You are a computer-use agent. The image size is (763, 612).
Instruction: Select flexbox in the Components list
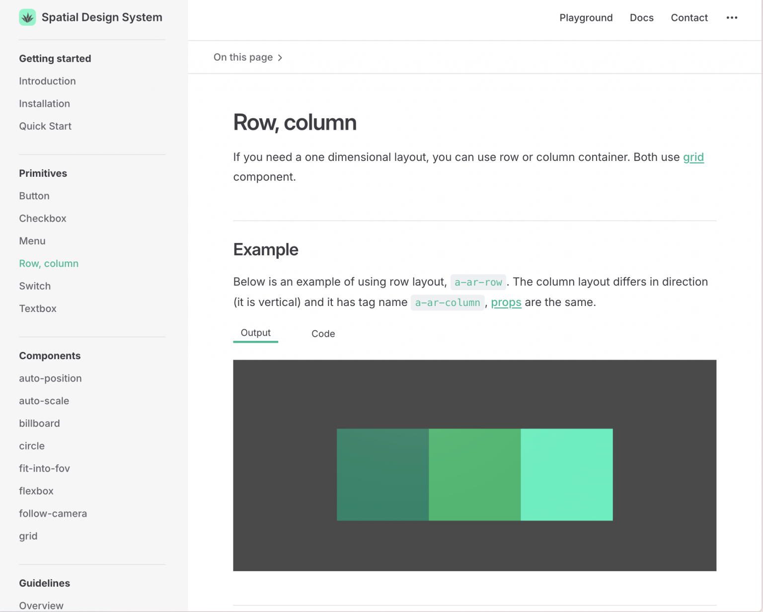36,491
